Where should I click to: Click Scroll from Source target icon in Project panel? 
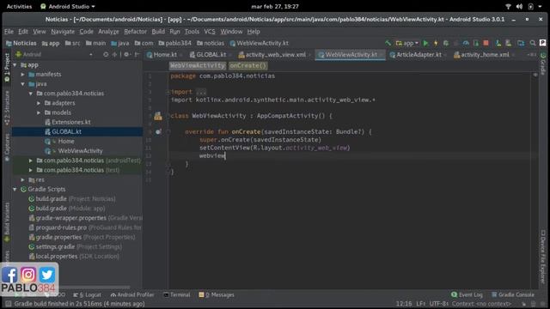point(106,55)
